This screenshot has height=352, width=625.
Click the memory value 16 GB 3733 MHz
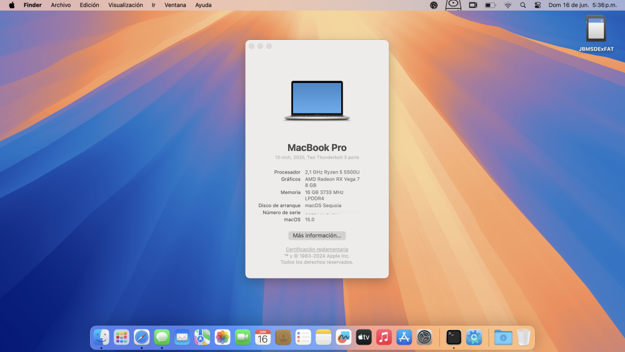pos(324,192)
